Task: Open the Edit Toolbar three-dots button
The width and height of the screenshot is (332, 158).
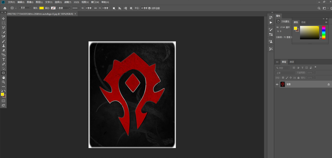Action: [3, 87]
